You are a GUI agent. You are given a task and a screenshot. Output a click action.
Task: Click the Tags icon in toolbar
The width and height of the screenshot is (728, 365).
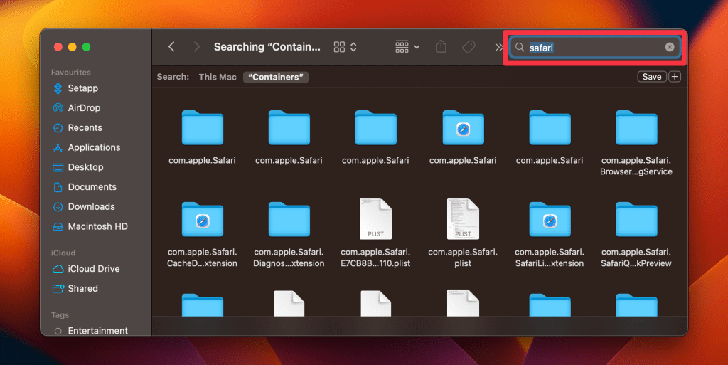pos(469,47)
